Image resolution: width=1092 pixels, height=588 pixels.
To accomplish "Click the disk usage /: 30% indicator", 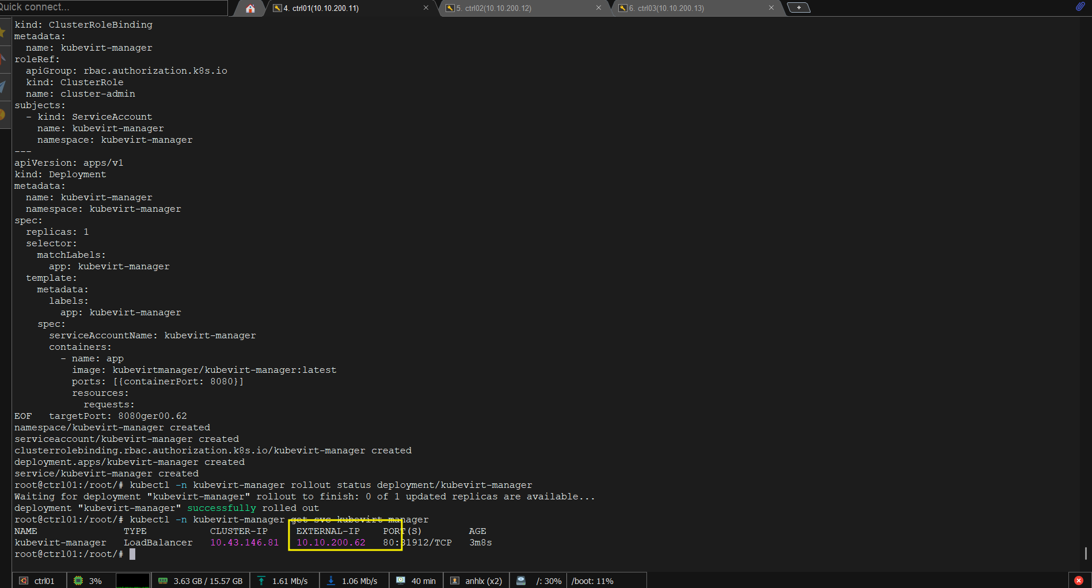I will 539,581.
